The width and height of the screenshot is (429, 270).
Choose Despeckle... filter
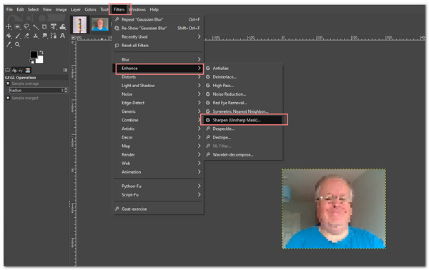243,129
